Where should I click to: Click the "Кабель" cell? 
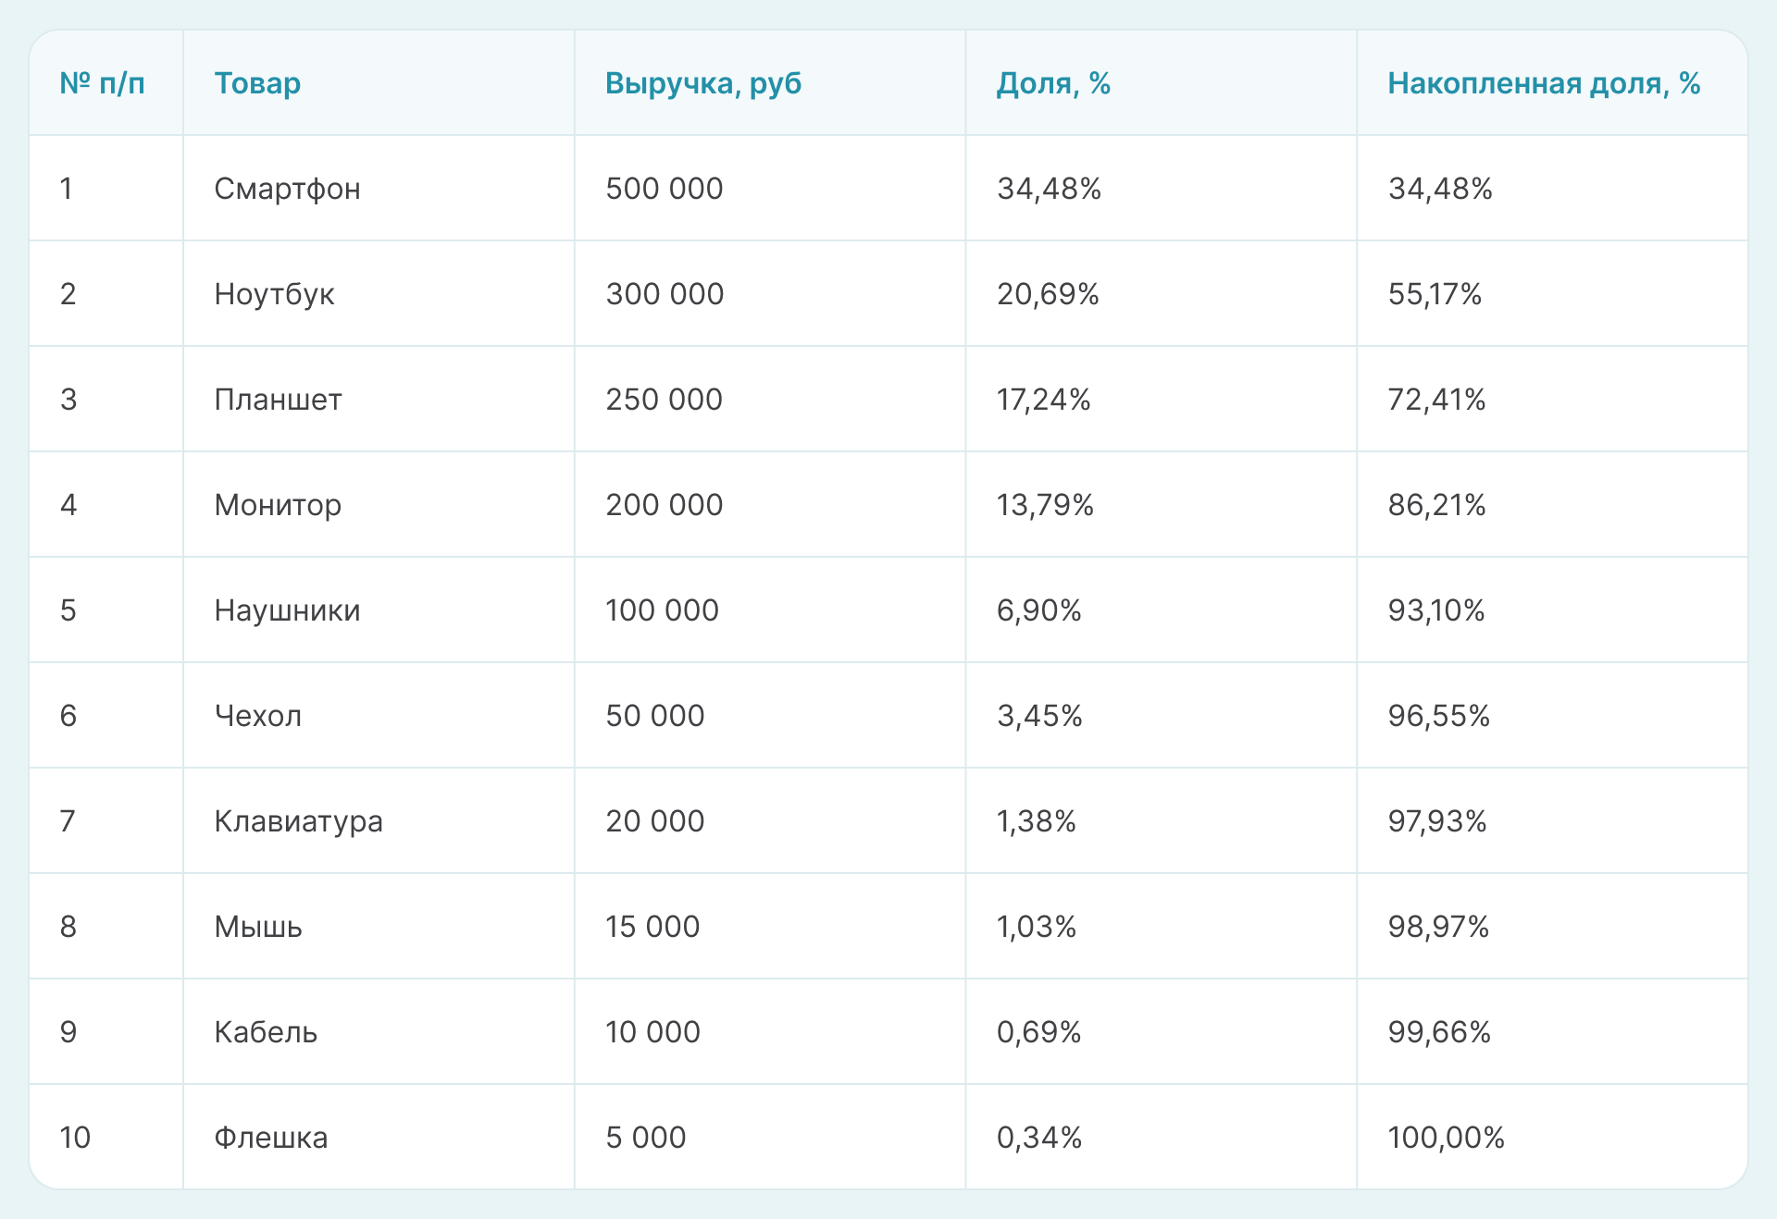(266, 1032)
